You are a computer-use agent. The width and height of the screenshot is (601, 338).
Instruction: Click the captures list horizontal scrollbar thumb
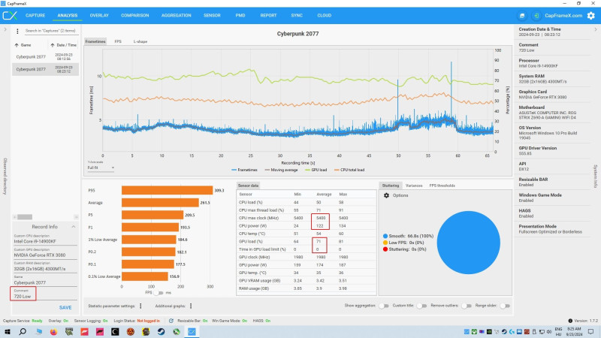pos(25,217)
